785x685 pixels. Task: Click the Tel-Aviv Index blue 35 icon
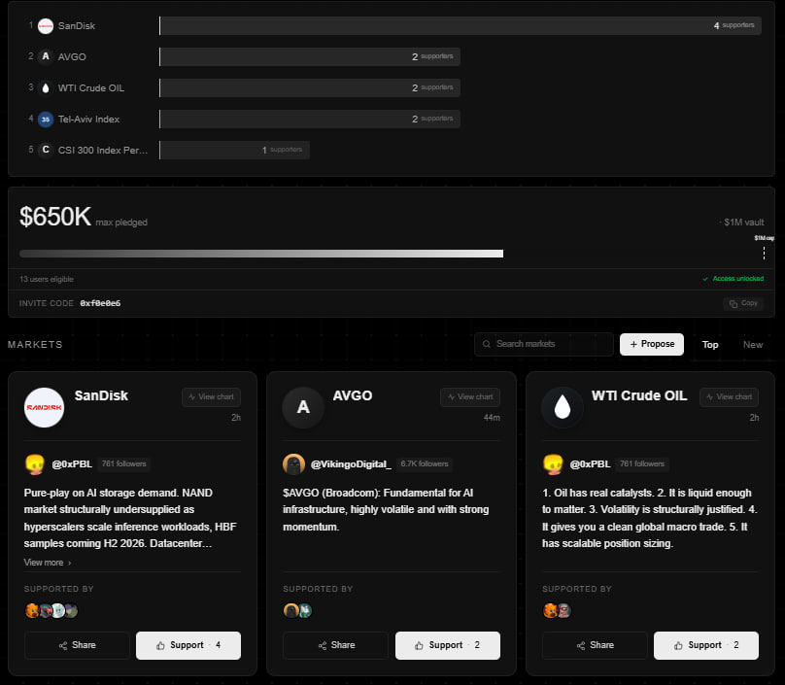[x=46, y=120]
